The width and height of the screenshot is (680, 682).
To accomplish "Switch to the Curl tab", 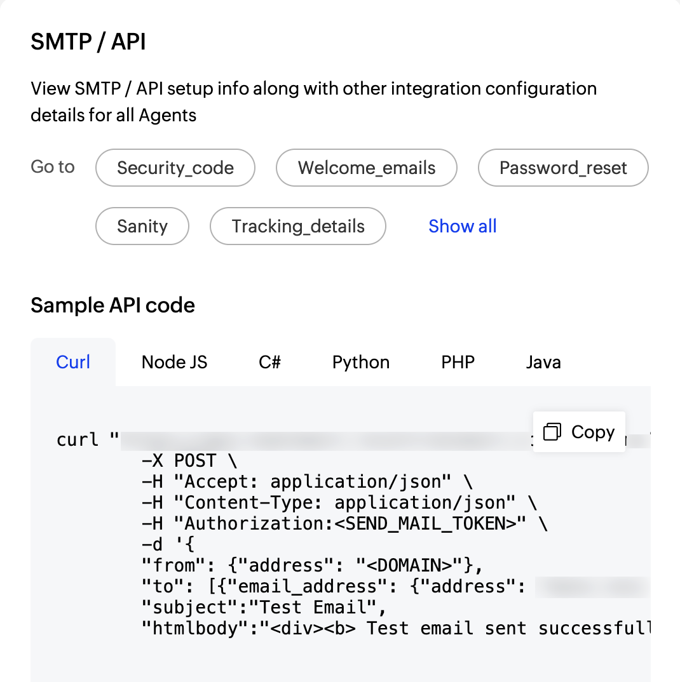I will (73, 362).
